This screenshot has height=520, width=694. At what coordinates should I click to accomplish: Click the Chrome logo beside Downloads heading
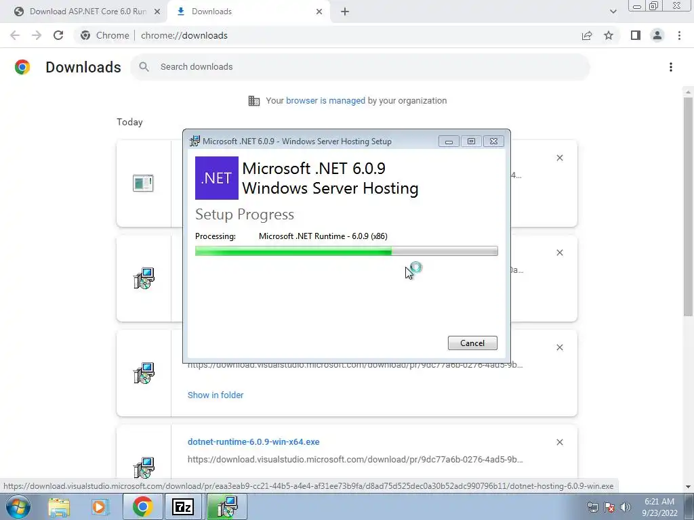pyautogui.click(x=22, y=67)
